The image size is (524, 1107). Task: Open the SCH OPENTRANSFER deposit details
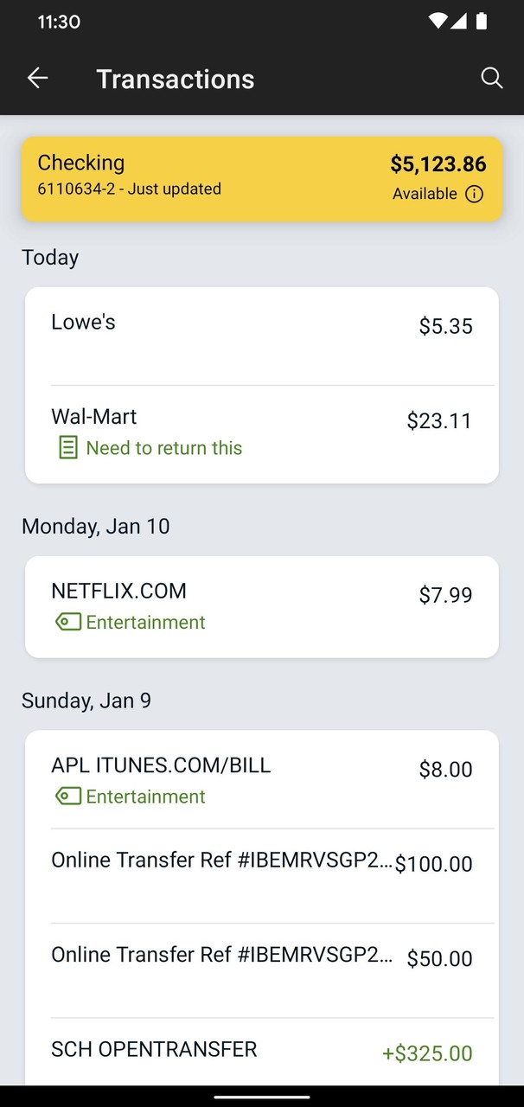coord(262,1050)
